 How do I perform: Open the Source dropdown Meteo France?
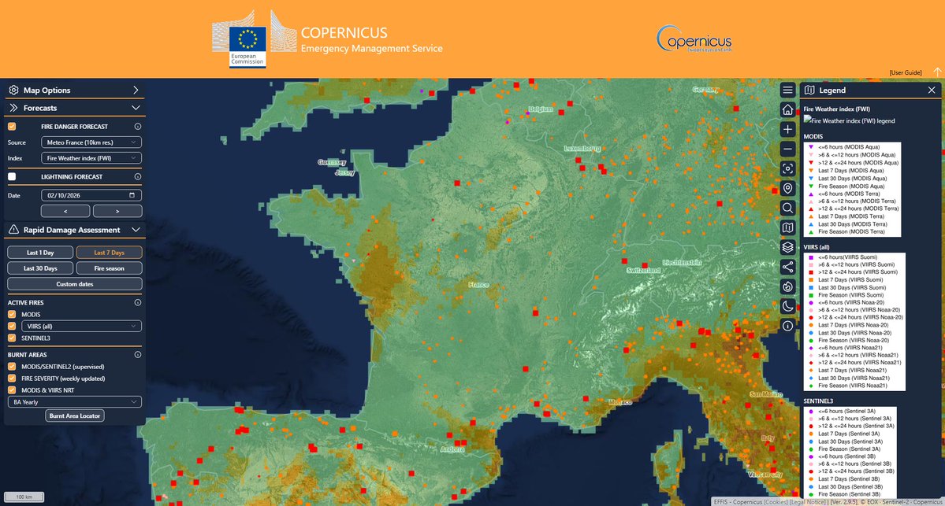coord(91,142)
